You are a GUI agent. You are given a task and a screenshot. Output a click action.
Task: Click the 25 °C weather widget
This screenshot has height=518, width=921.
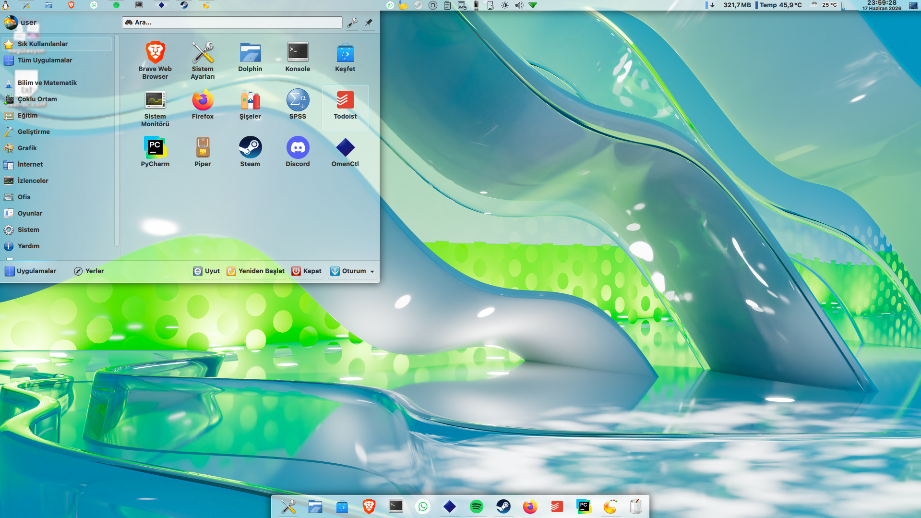[825, 5]
